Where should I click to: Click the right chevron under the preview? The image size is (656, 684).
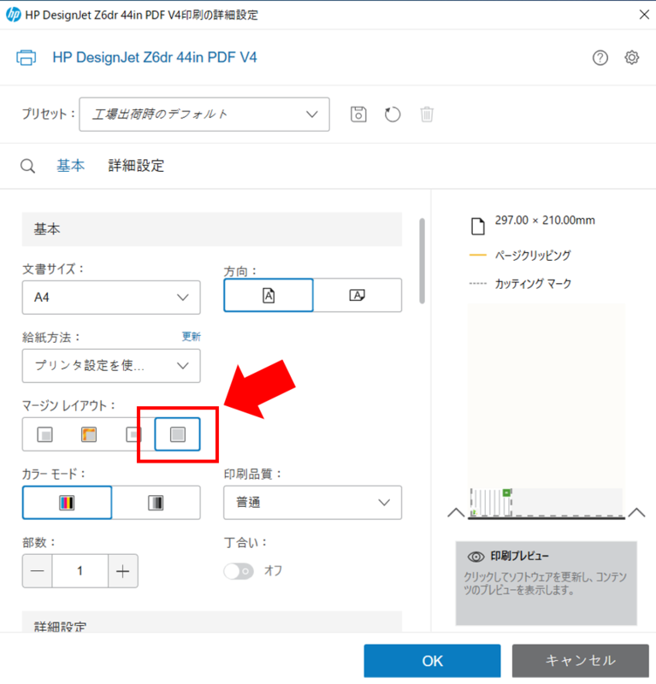637,512
